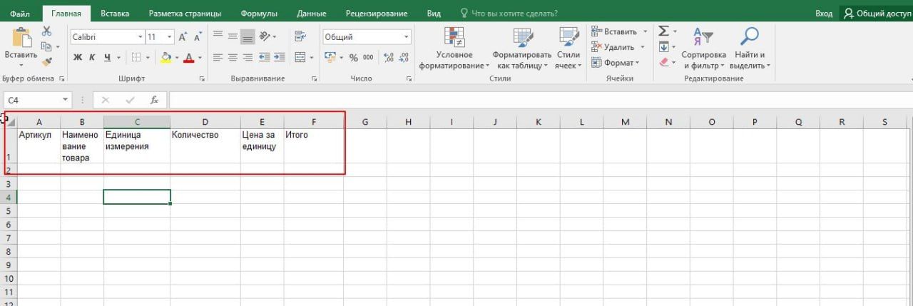Open the accounting number format button
This screenshot has width=913, height=306.
[x=330, y=58]
